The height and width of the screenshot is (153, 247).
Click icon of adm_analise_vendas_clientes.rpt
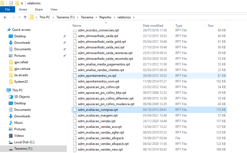(x=75, y=70)
